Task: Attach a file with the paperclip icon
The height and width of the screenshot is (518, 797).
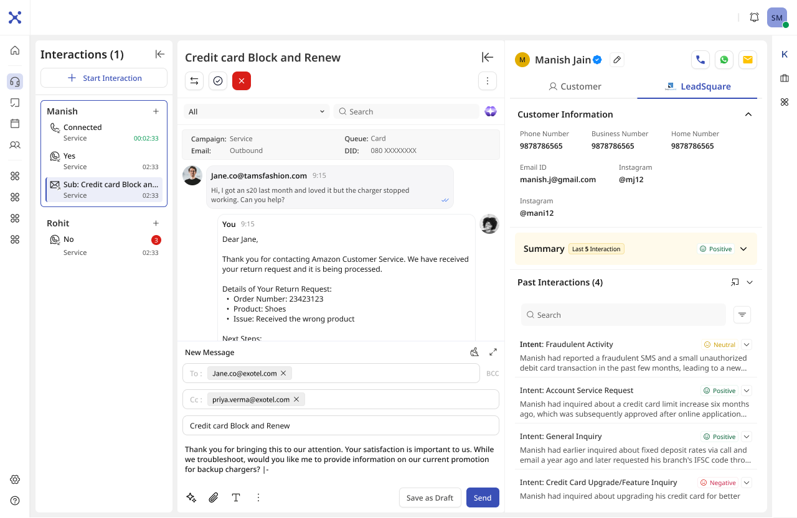Action: point(214,497)
